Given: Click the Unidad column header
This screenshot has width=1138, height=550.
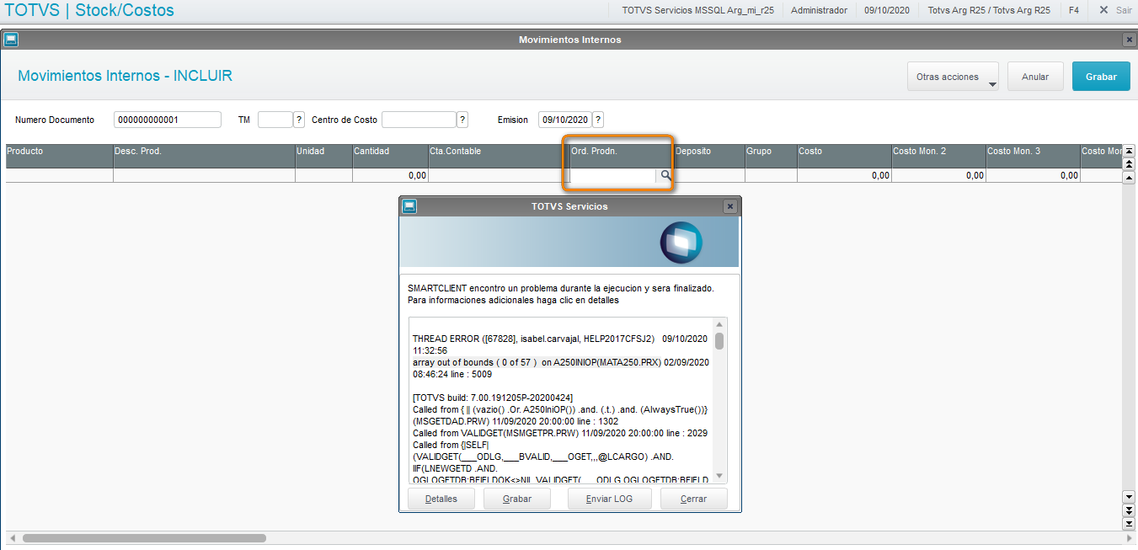Looking at the screenshot, I should pos(323,156).
